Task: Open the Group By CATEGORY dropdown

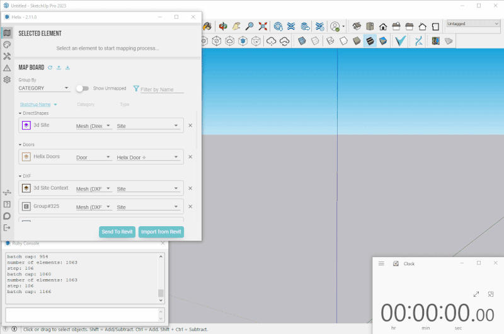Action: pyautogui.click(x=44, y=88)
